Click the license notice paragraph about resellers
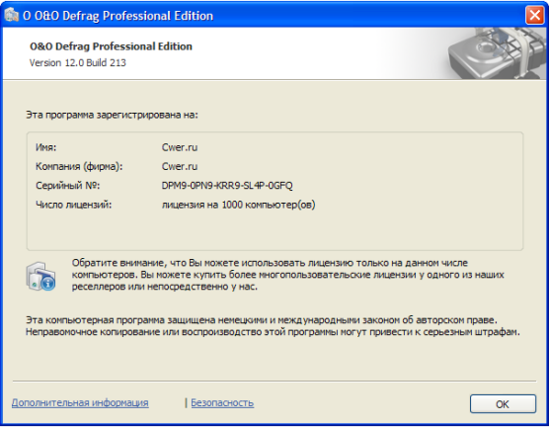 tap(287, 275)
